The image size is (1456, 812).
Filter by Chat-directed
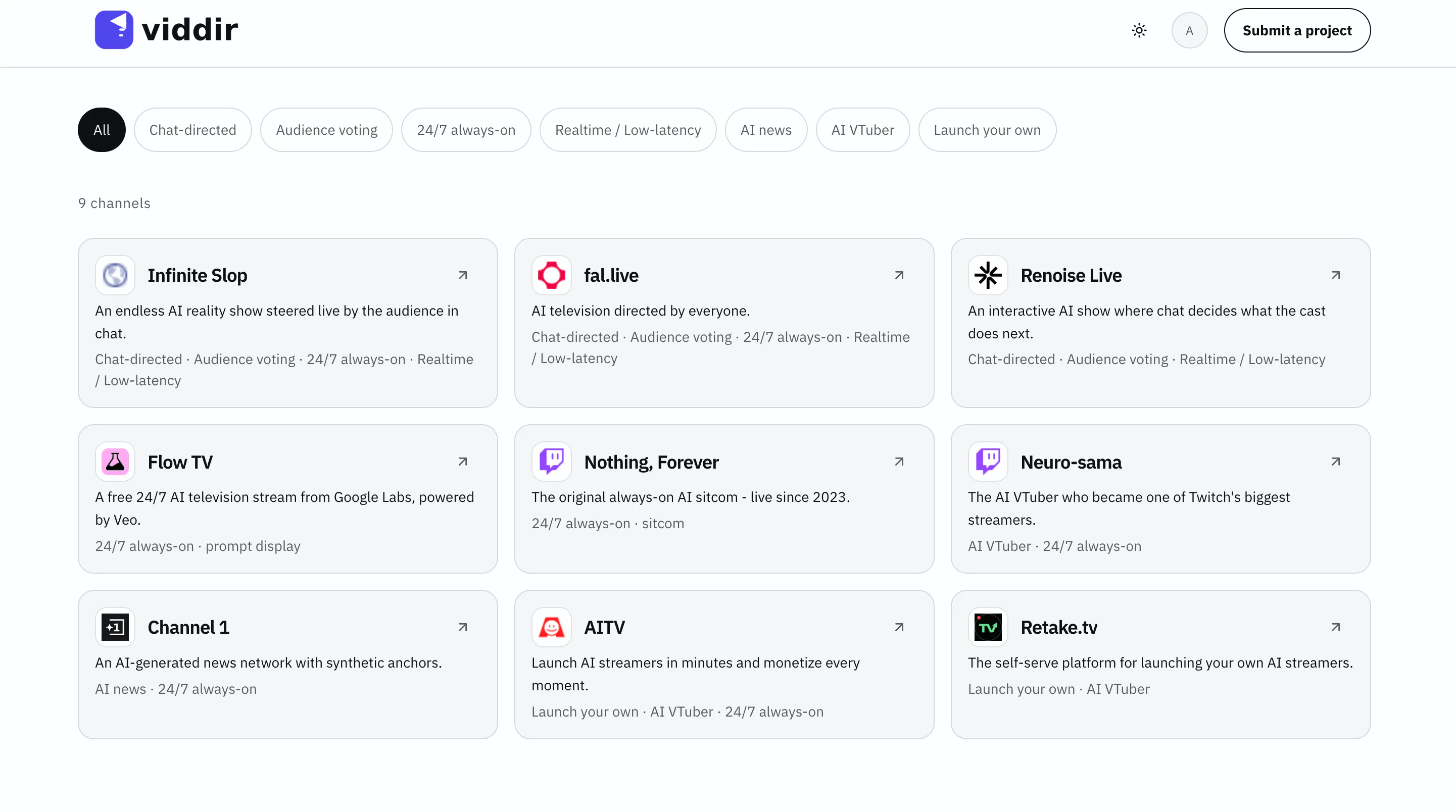tap(193, 130)
